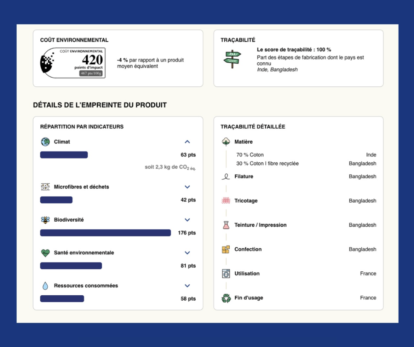Collapse the Climat indicator section
This screenshot has height=347, width=414.
(187, 142)
